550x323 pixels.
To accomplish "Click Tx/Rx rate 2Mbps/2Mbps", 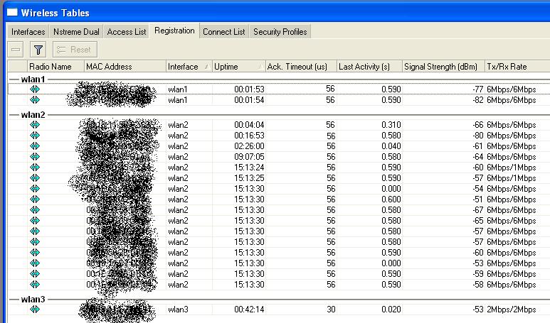I will [512, 310].
